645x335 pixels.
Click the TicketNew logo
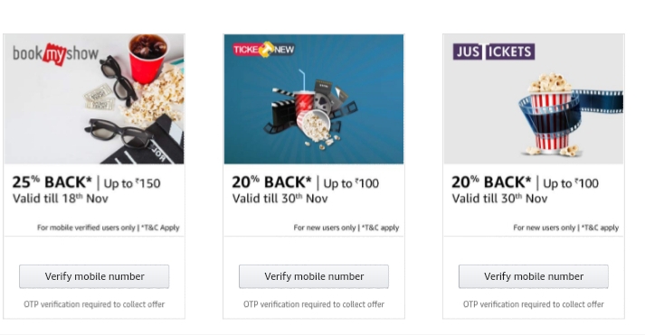[x=263, y=50]
